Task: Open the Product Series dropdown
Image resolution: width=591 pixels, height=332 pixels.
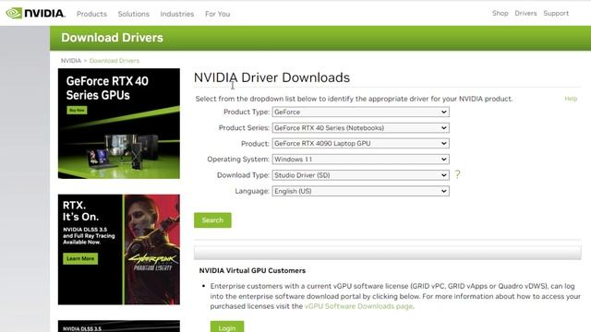Action: click(360, 127)
